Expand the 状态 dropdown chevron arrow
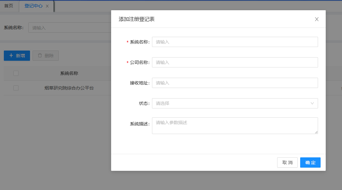This screenshot has height=190, width=342. [x=312, y=103]
